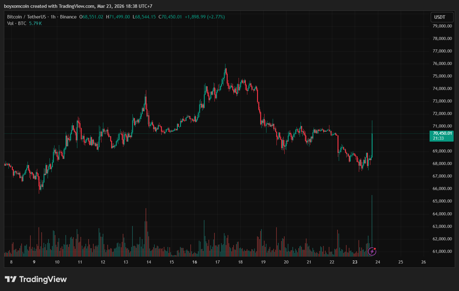
Task: Click the Vol · BTC indicator label
Action: coord(17,23)
